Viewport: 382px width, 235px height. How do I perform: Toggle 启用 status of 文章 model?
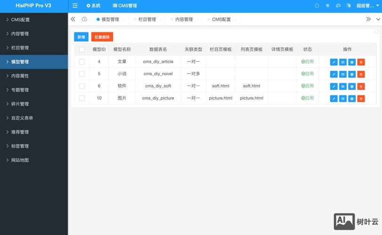[x=308, y=62]
